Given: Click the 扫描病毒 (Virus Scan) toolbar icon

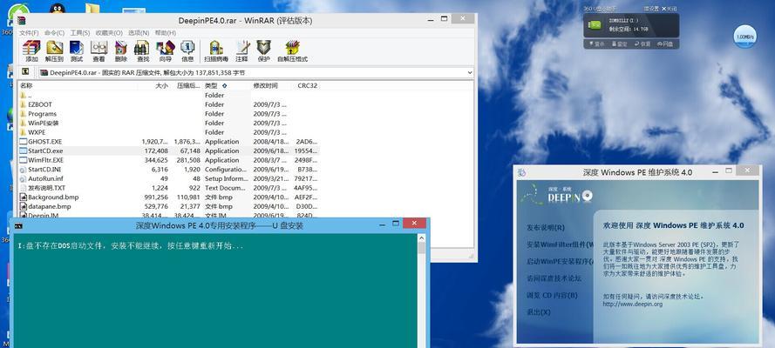Looking at the screenshot, I should (216, 50).
